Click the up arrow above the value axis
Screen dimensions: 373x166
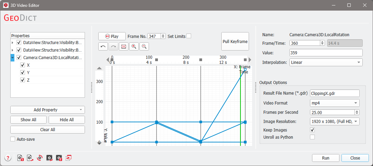pyautogui.click(x=99, y=68)
